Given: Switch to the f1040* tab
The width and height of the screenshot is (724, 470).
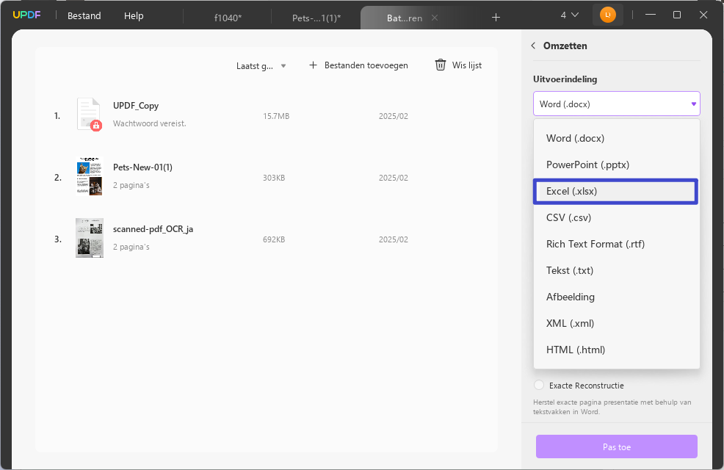Looking at the screenshot, I should (x=228, y=18).
